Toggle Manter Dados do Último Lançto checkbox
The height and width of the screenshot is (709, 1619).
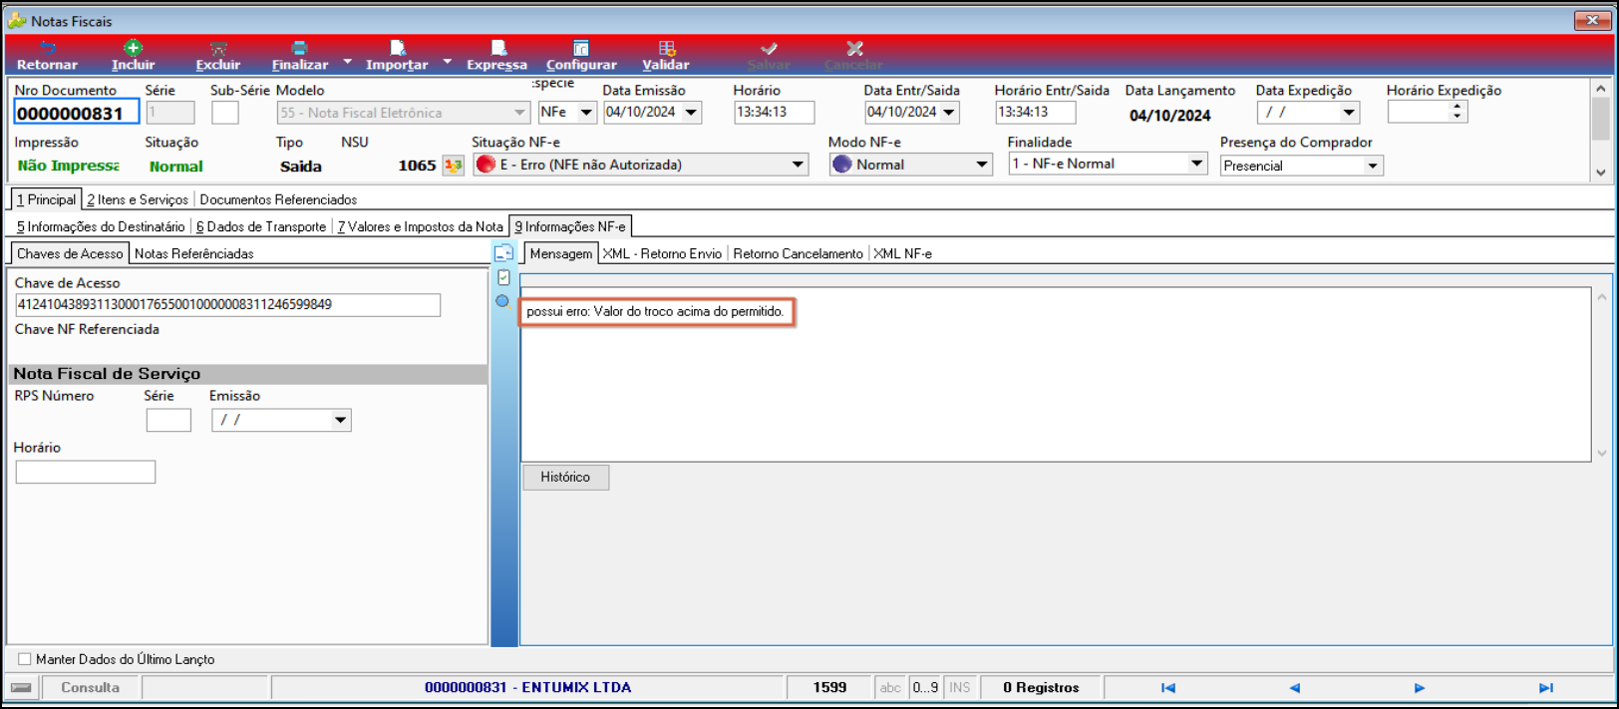[x=25, y=659]
